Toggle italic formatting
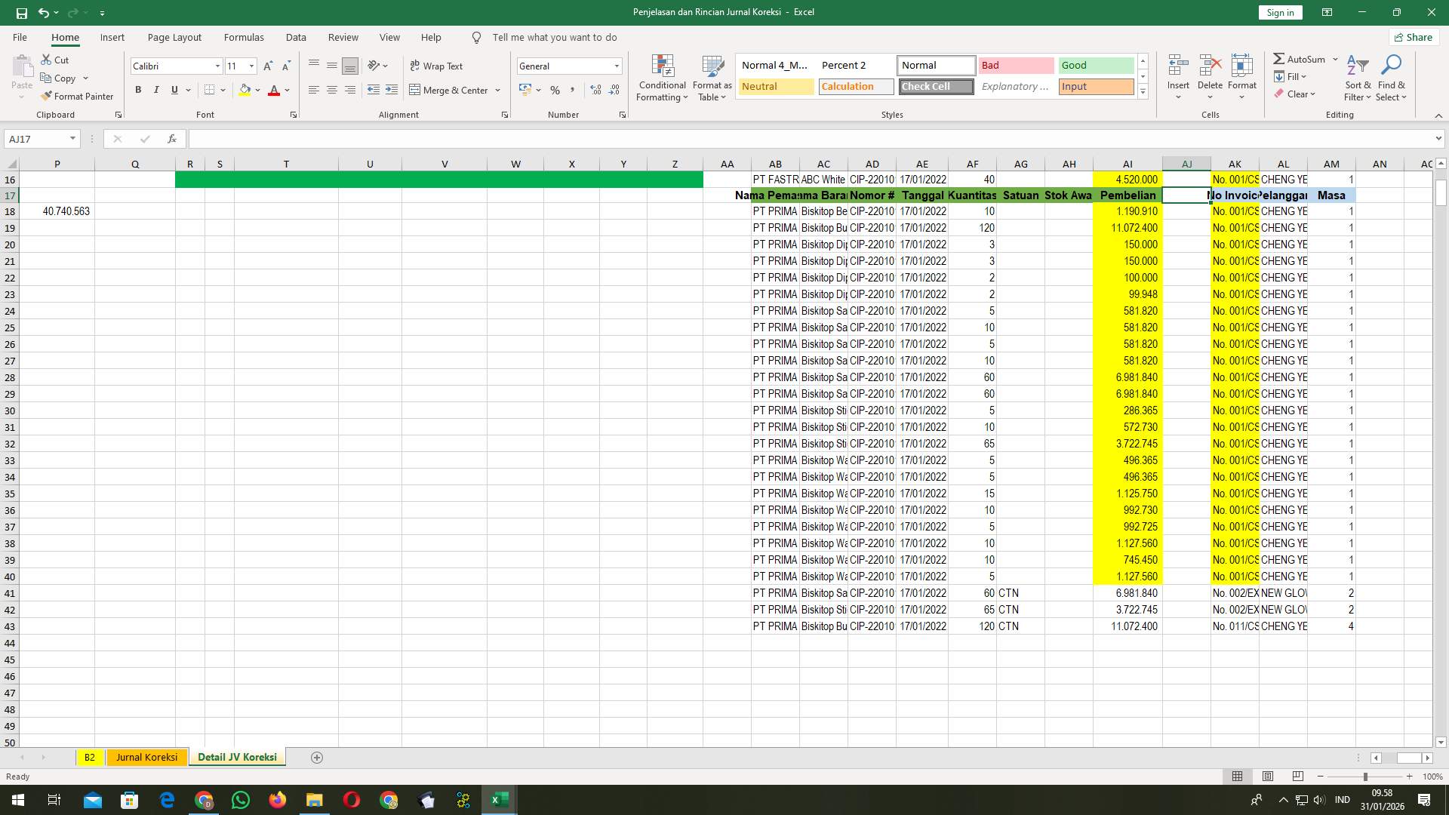The image size is (1449, 815). point(156,90)
